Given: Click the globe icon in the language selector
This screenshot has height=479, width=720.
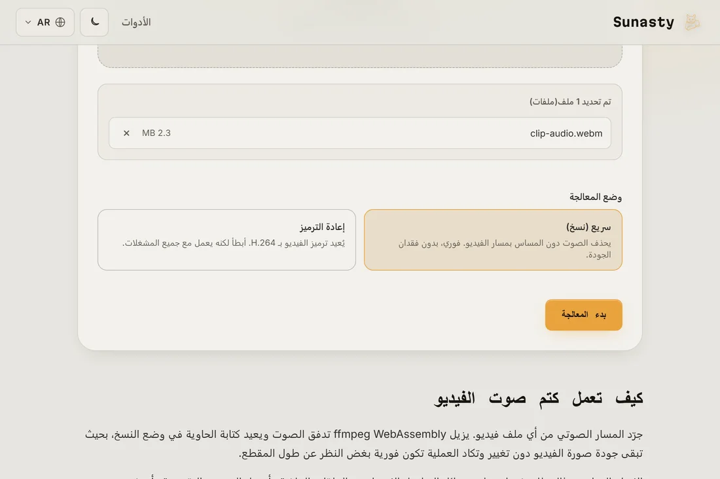Looking at the screenshot, I should [60, 22].
